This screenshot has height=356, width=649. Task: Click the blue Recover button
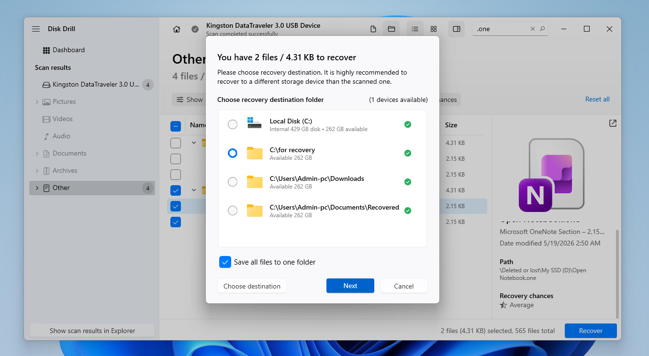point(591,331)
